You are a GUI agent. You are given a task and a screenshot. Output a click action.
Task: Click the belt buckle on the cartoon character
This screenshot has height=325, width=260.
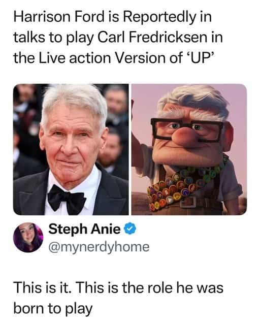coord(188,202)
